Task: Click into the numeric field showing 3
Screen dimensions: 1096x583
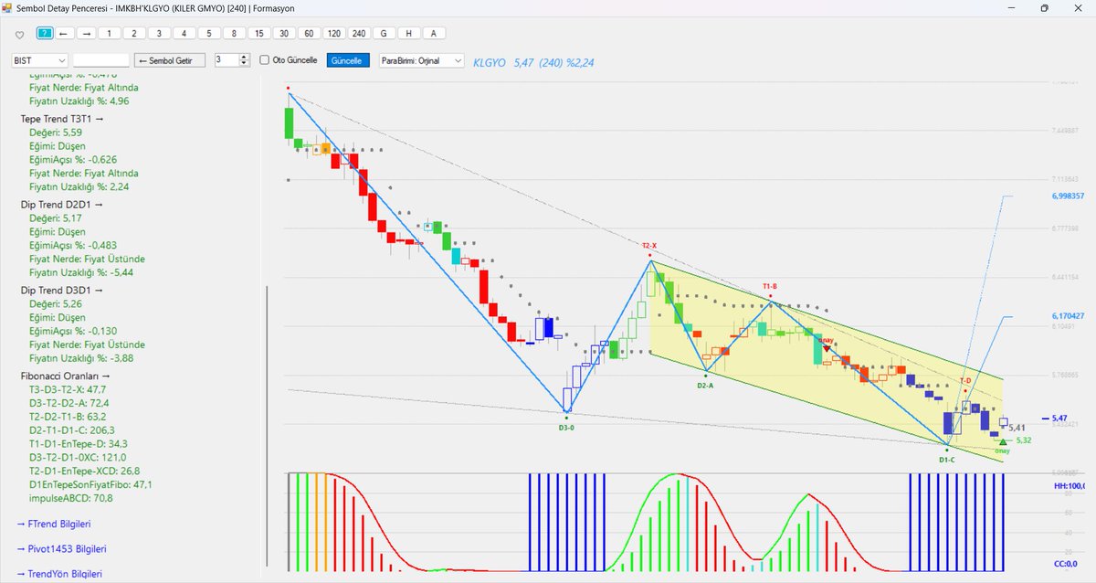Action: [x=226, y=60]
